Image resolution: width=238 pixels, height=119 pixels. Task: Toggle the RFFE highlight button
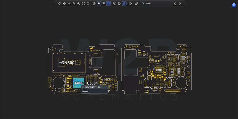pos(108,3)
